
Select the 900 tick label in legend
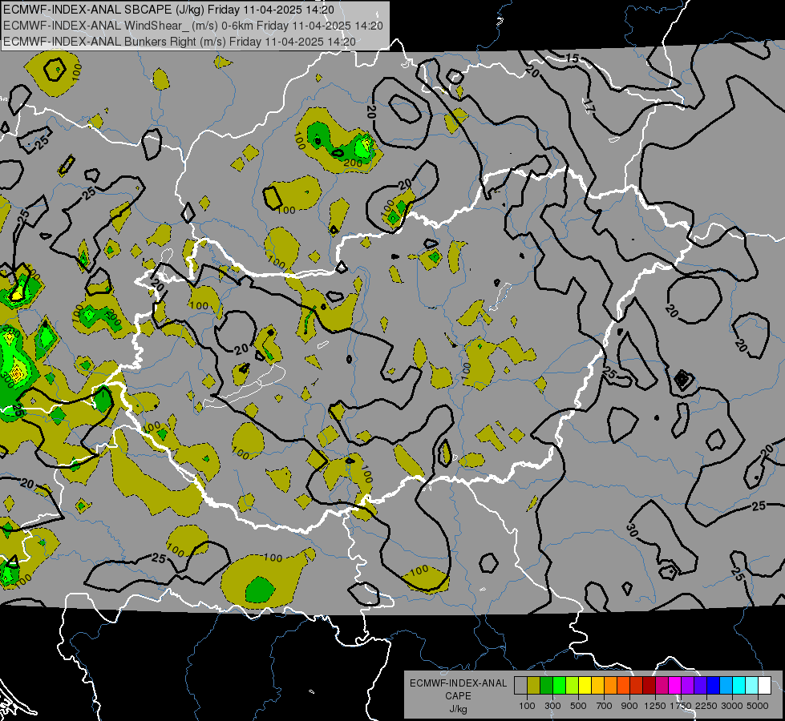pyautogui.click(x=629, y=706)
